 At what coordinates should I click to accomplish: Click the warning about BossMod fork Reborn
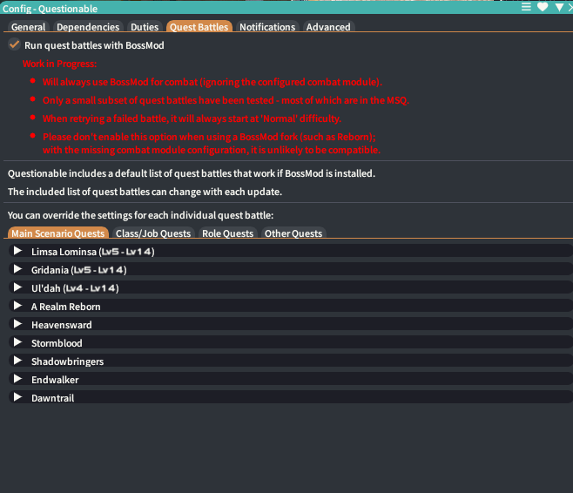click(x=212, y=143)
